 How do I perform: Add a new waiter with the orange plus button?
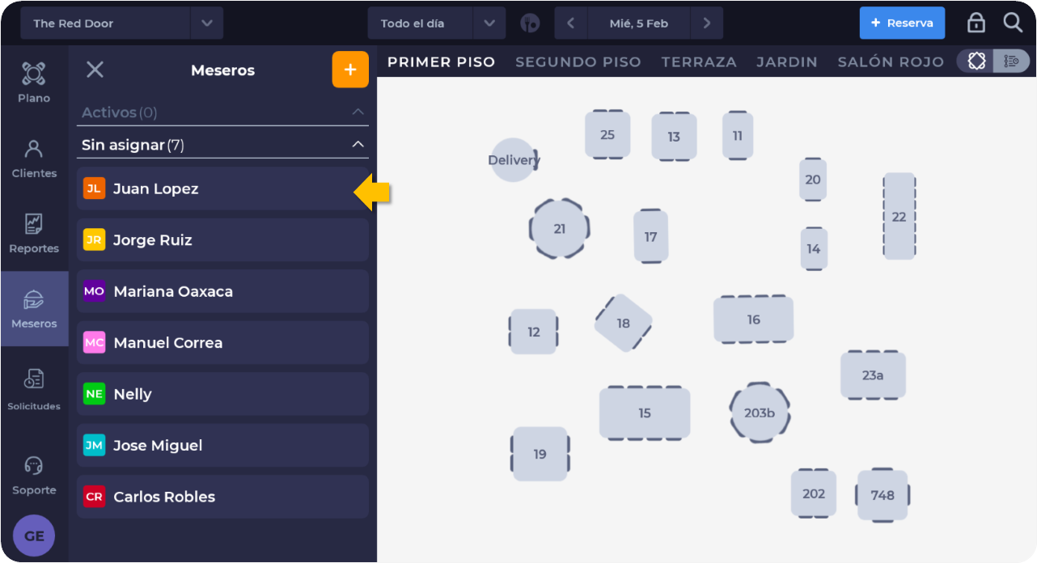(350, 70)
